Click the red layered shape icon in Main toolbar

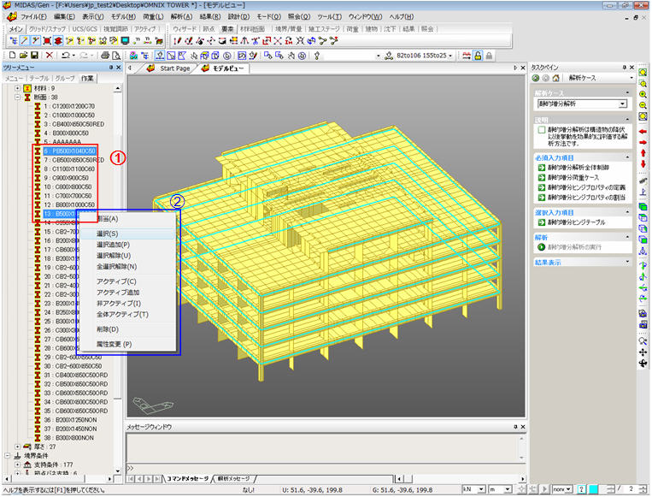(58, 41)
